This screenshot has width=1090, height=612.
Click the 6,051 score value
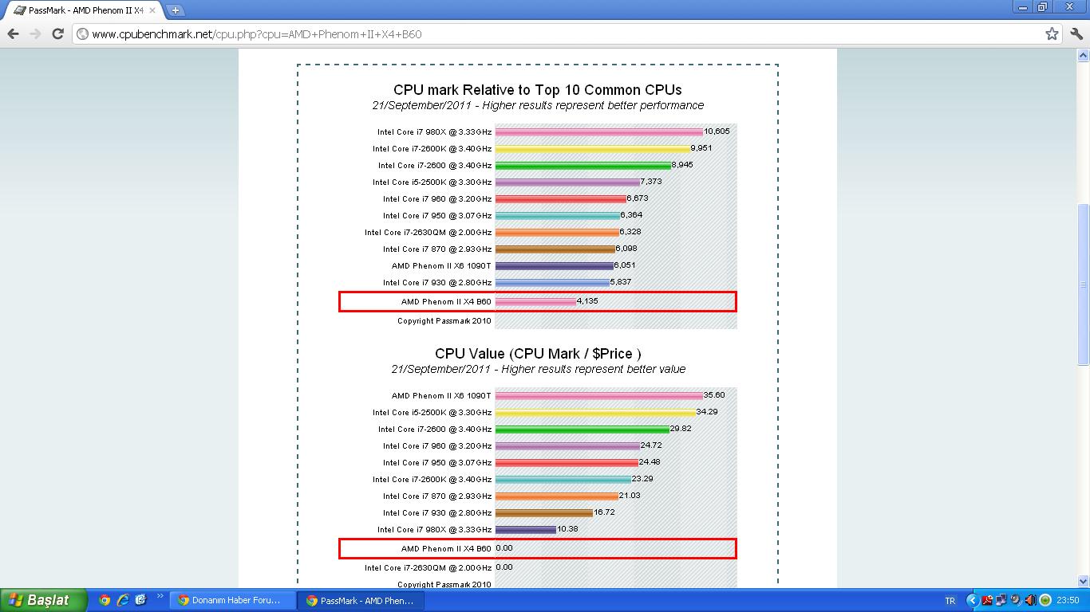click(625, 265)
